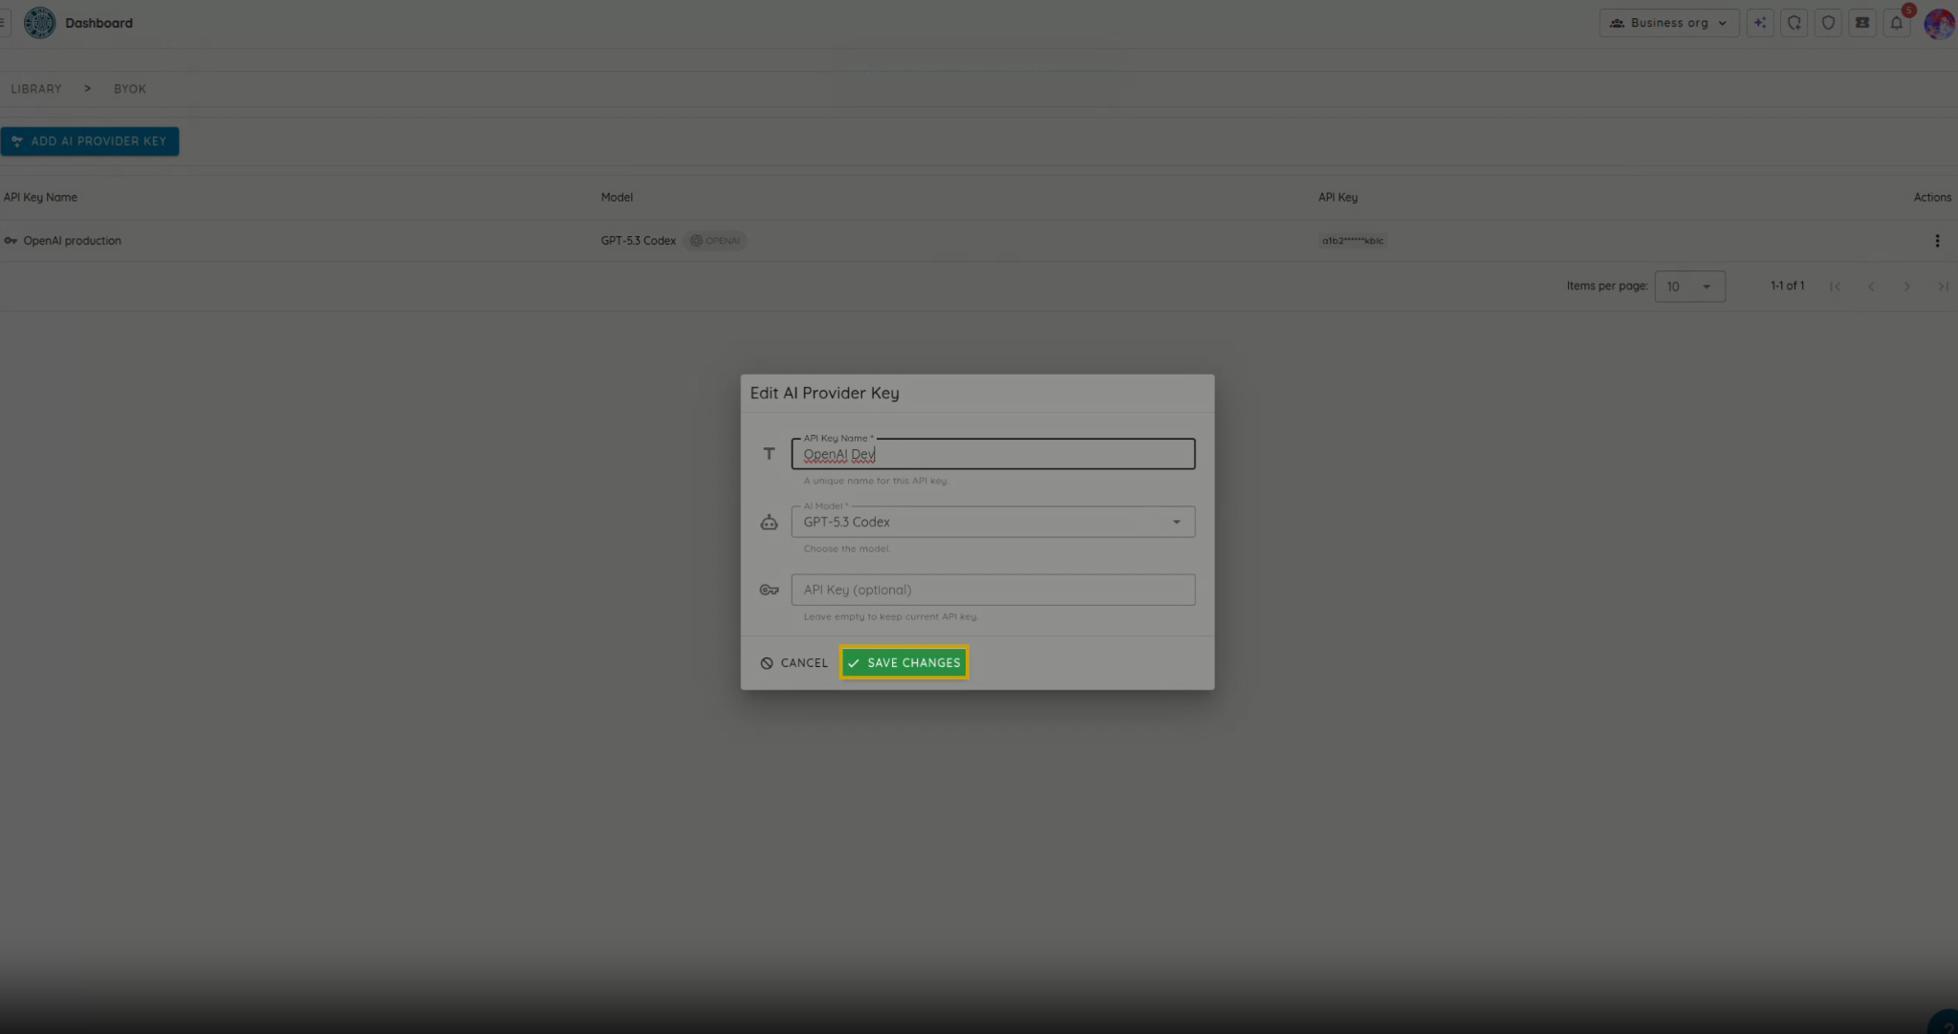Click the text icon beside API Key Name field

tap(769, 453)
